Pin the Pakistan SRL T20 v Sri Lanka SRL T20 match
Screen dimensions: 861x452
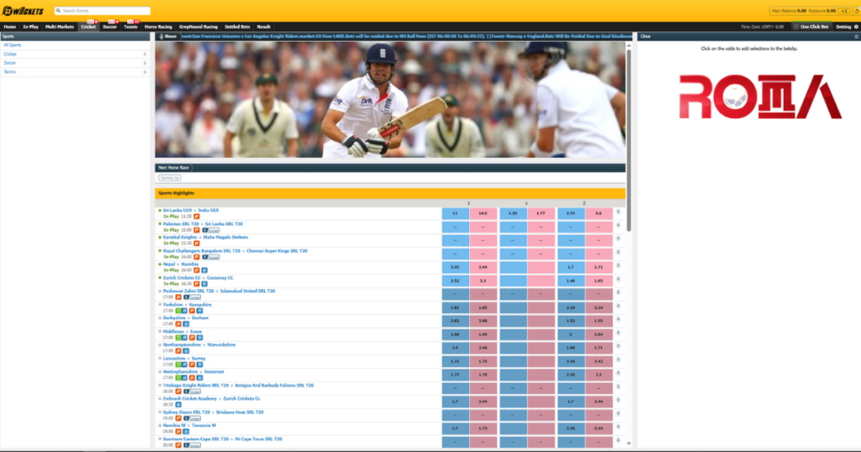(618, 225)
